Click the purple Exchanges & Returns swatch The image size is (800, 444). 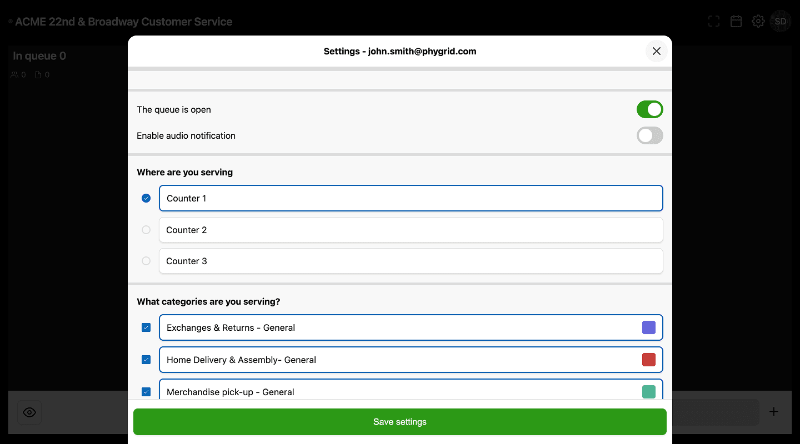tap(648, 327)
